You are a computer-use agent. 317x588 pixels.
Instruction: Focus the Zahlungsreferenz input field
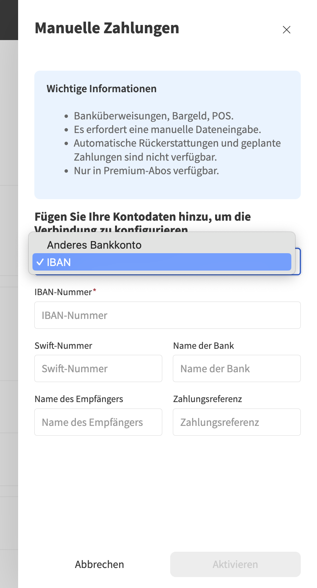click(x=237, y=422)
